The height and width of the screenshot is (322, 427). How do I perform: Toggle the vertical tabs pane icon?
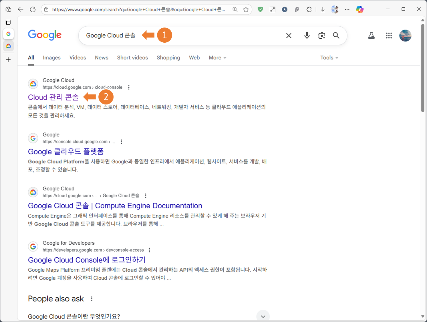(x=8, y=22)
